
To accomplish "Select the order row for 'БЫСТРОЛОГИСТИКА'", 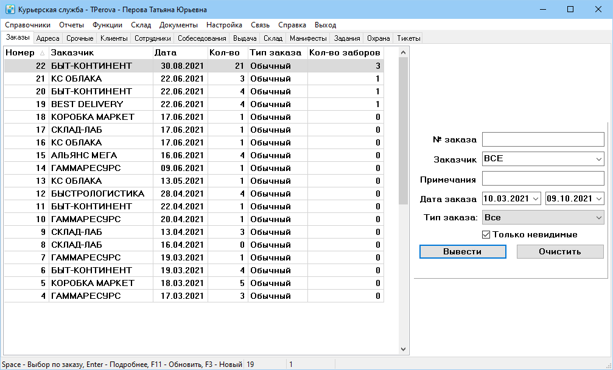I will click(194, 194).
